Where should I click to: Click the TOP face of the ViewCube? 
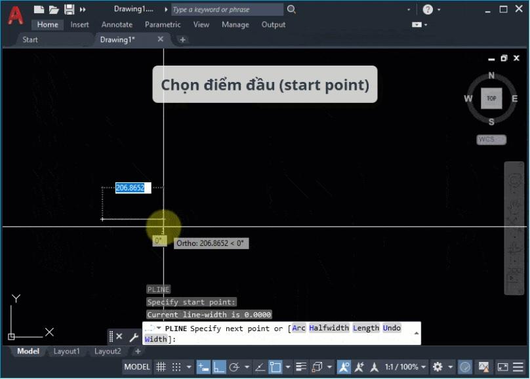[x=491, y=98]
